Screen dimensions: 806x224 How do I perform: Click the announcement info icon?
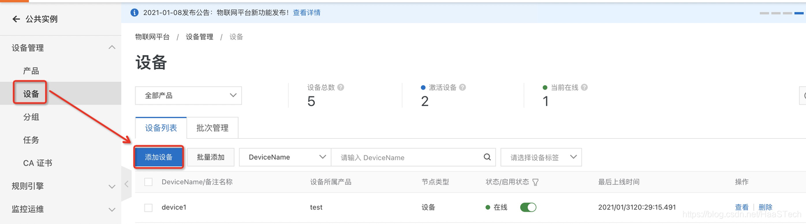pos(134,12)
